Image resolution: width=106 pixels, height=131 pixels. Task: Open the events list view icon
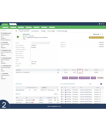point(90,84)
